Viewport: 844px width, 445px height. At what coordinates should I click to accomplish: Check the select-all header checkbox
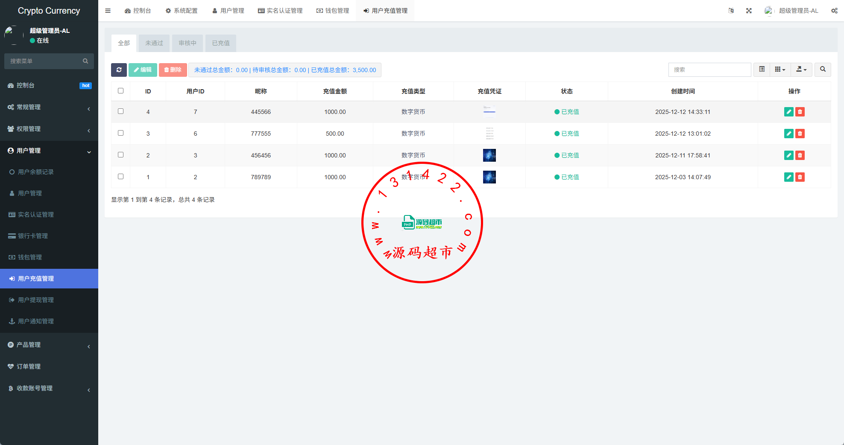coord(120,91)
